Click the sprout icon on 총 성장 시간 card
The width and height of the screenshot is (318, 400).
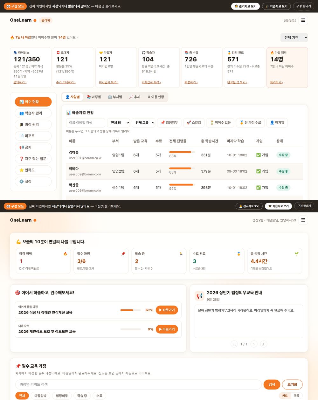click(296, 254)
